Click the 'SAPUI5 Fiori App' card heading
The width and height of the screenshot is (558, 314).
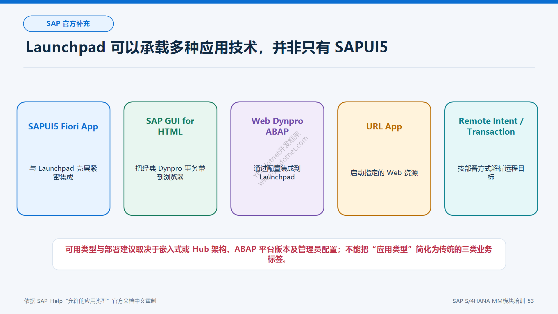point(63,126)
